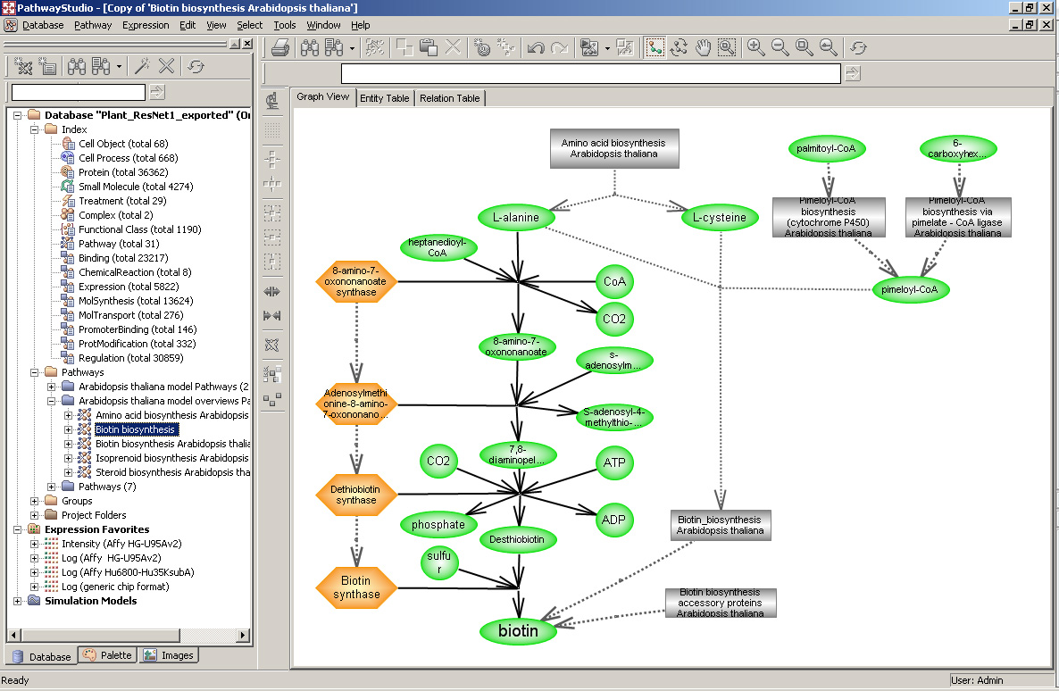The image size is (1059, 691).
Task: Switch to the Relation Table tab
Action: tap(449, 98)
